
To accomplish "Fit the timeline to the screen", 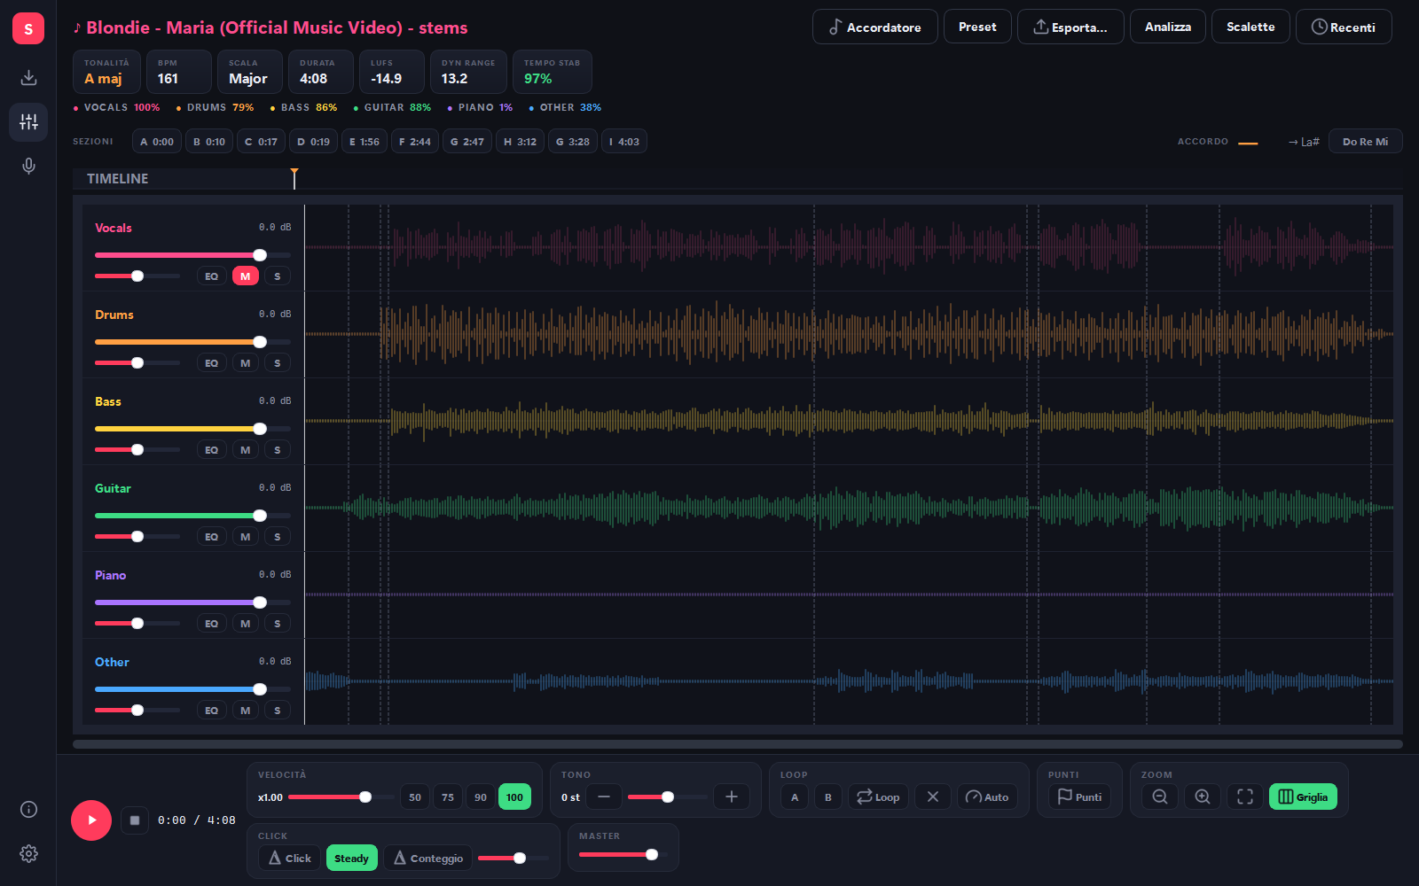I will pyautogui.click(x=1245, y=797).
